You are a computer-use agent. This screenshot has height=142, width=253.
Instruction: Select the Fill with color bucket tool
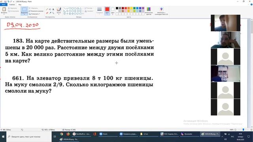[x=50, y=9]
